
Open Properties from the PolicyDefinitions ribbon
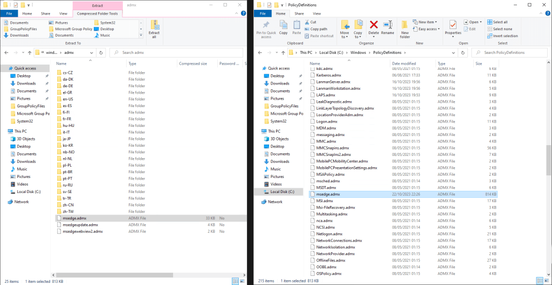[453, 27]
